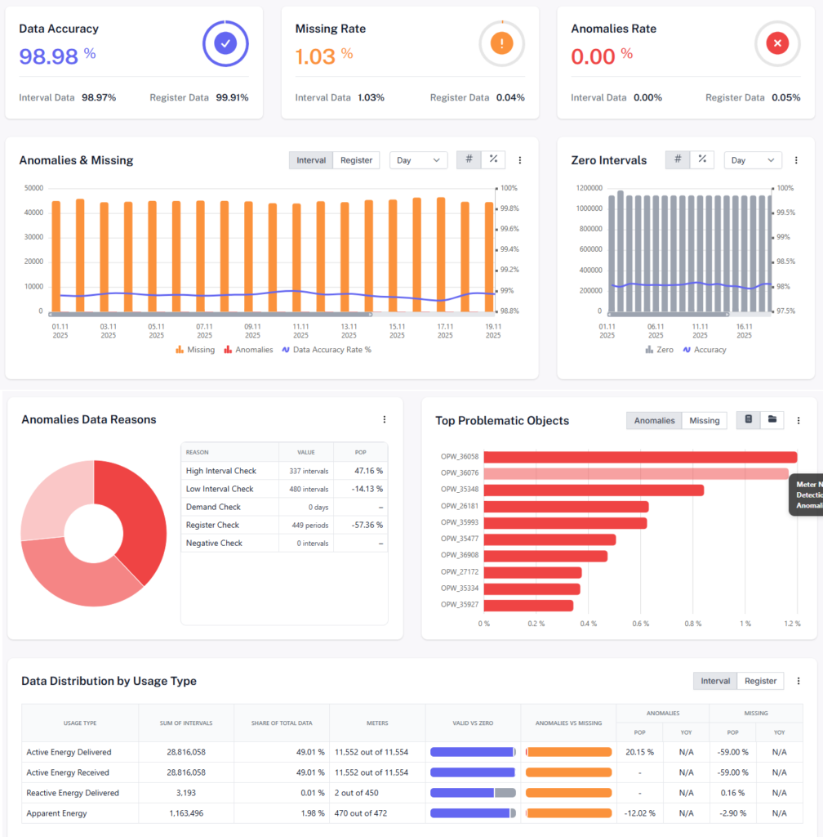823x837 pixels.
Task: Click the SHARE OF TOTAL DATA column header
Action: [282, 723]
